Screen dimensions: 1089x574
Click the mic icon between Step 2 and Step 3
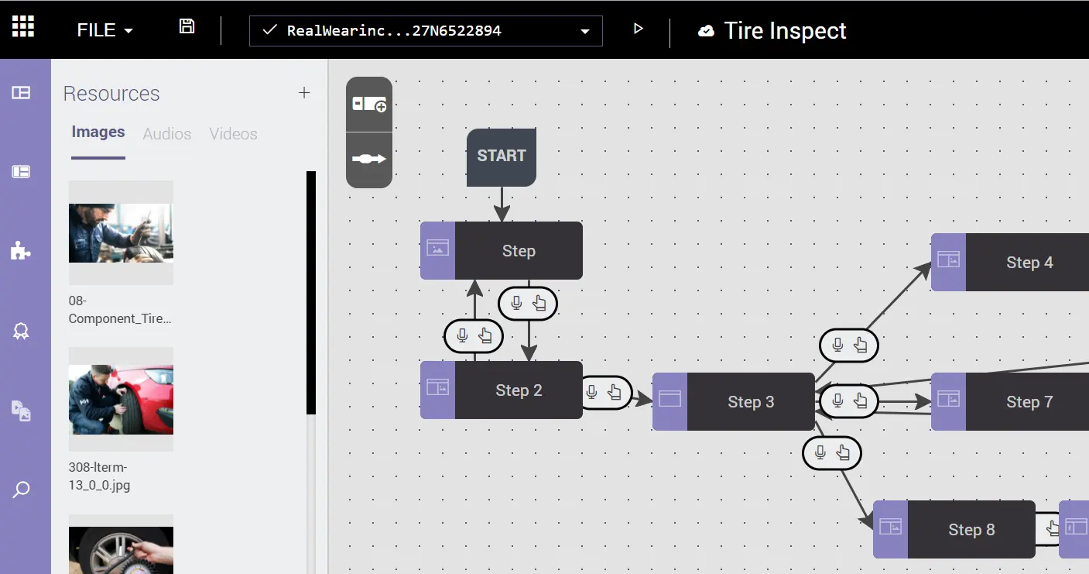[592, 392]
